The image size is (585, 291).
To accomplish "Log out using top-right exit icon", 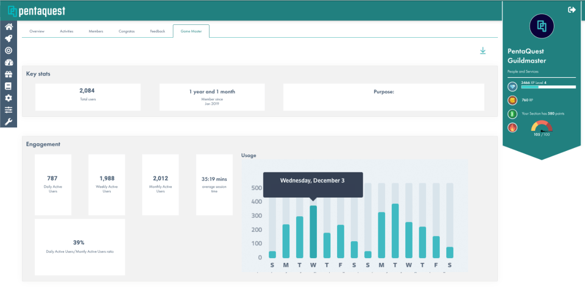I will point(572,10).
